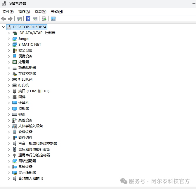This screenshot has height=189, width=196.
Task: Expand the 网络适配器 node arrow
Action: (9, 161)
